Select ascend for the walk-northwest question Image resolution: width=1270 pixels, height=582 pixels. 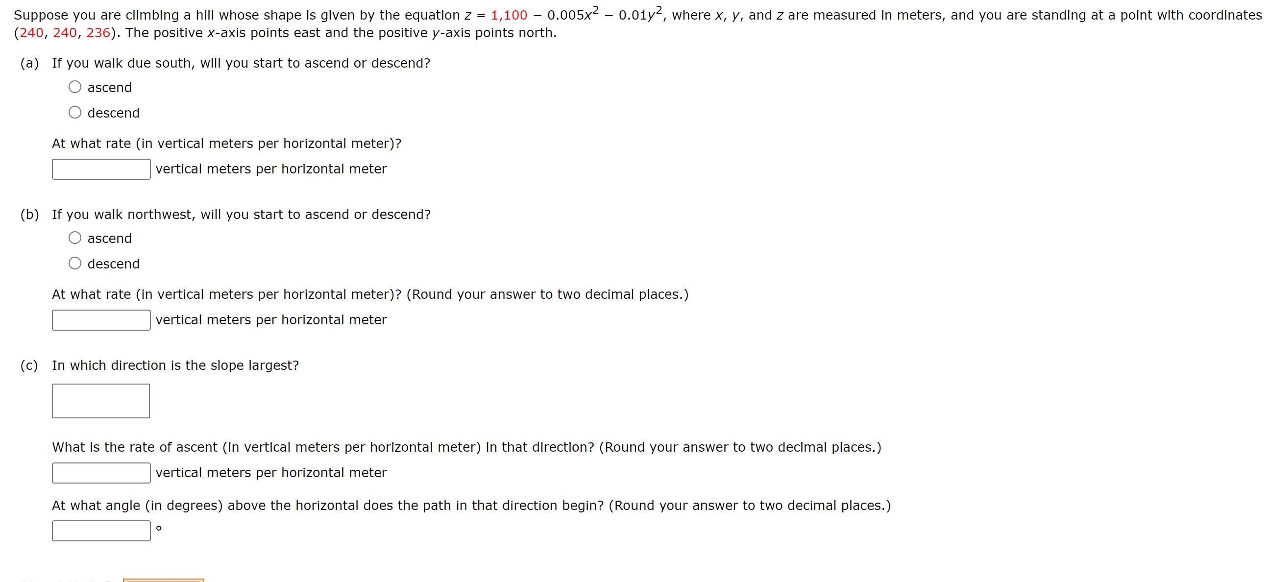75,238
